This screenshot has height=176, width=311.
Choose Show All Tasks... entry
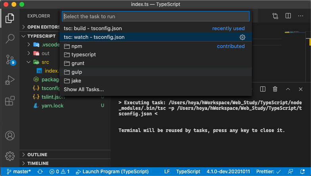(155, 90)
